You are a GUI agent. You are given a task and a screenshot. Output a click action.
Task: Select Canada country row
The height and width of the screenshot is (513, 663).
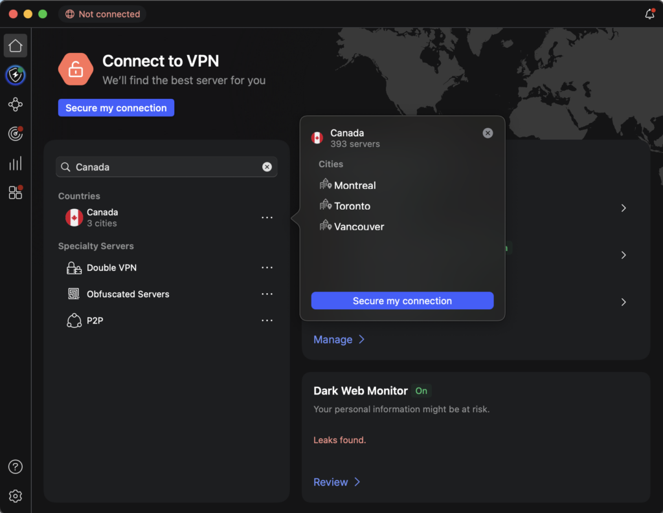tap(166, 217)
